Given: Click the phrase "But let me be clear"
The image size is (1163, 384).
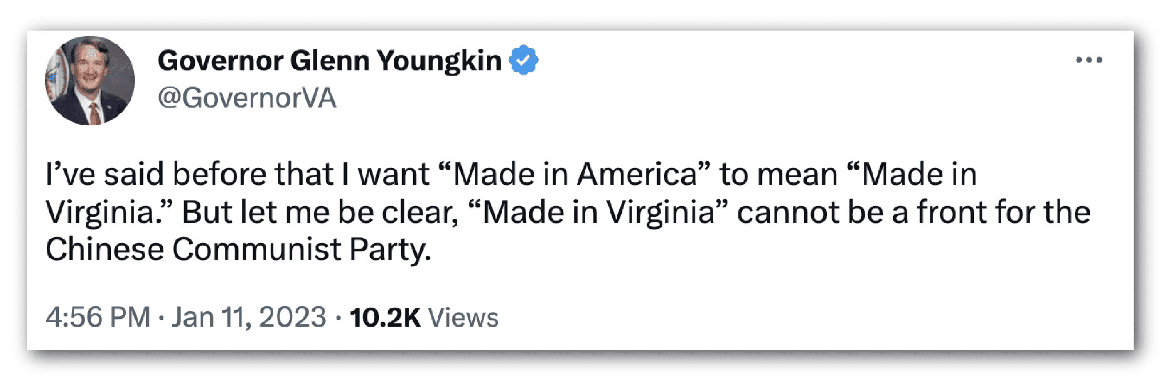Looking at the screenshot, I should pyautogui.click(x=320, y=212).
